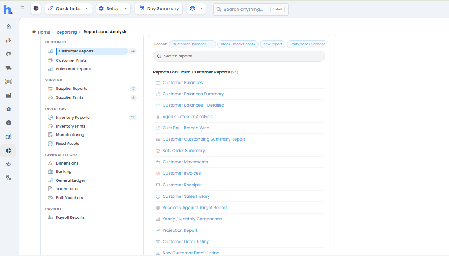Open the Setup dropdown menu
The image size is (449, 256).
tap(113, 8)
